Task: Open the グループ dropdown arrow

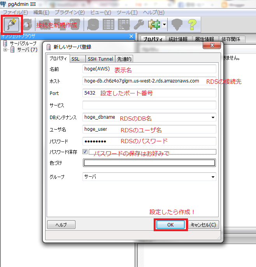Action: (213, 177)
